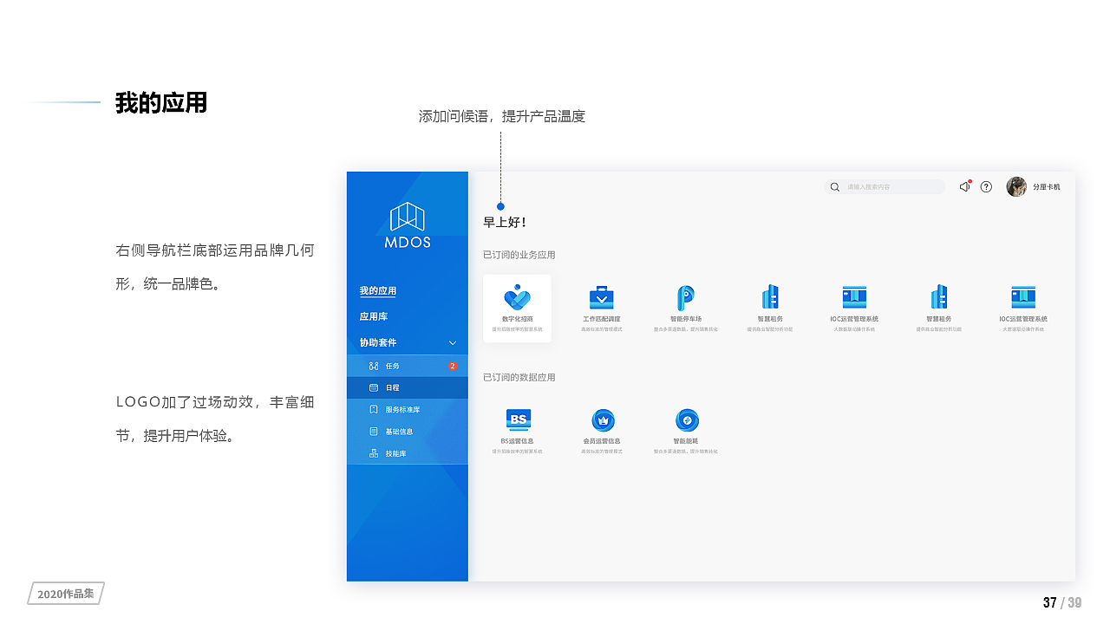
Task: Open the help question mark icon
Action: click(x=986, y=186)
